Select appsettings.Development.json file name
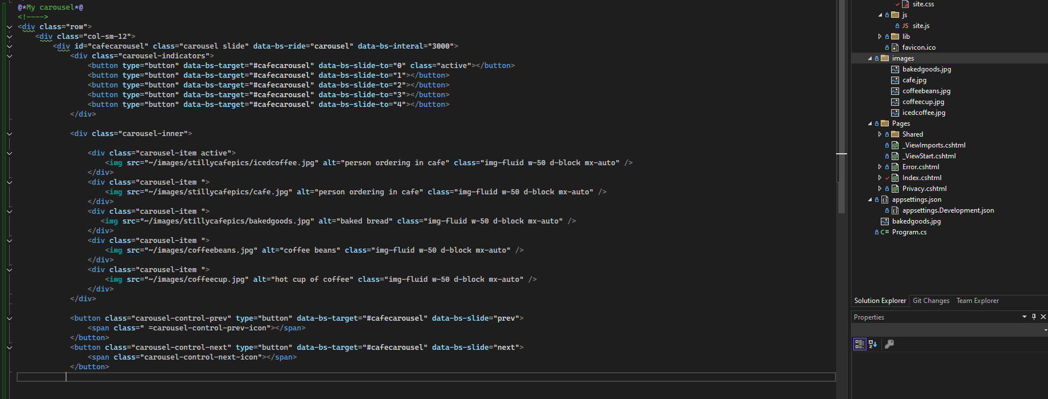This screenshot has height=399, width=1048. pos(948,210)
